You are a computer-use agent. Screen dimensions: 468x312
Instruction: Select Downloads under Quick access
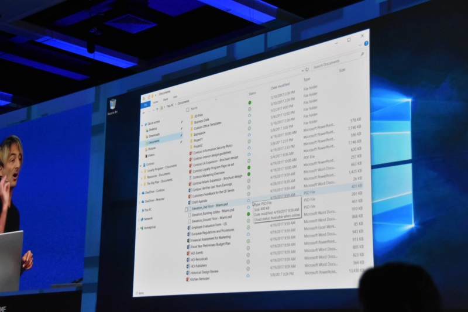tap(154, 136)
